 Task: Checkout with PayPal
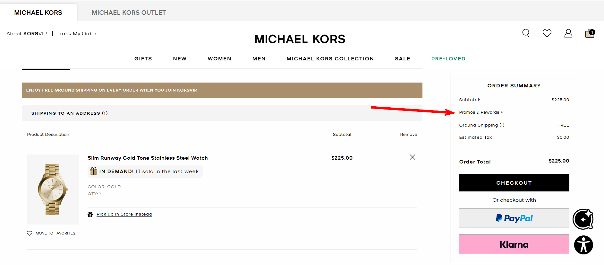click(514, 218)
